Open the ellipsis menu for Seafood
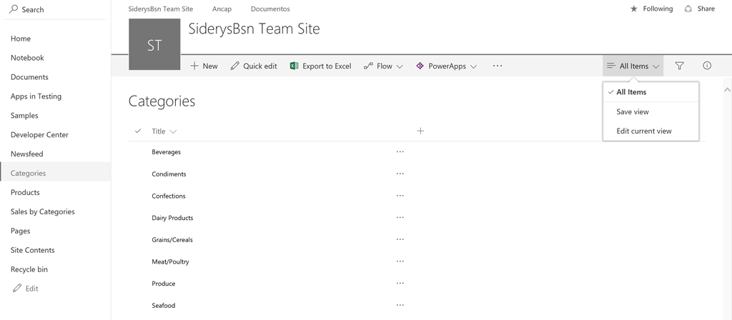The height and width of the screenshot is (320, 732). click(400, 305)
